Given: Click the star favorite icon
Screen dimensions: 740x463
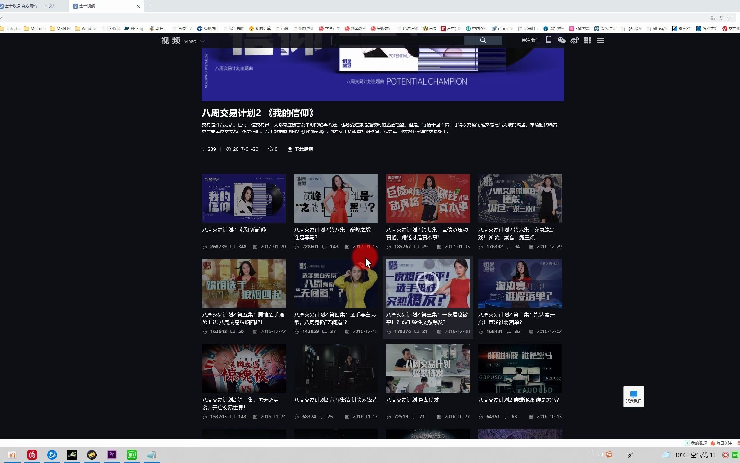Looking at the screenshot, I should tap(270, 149).
